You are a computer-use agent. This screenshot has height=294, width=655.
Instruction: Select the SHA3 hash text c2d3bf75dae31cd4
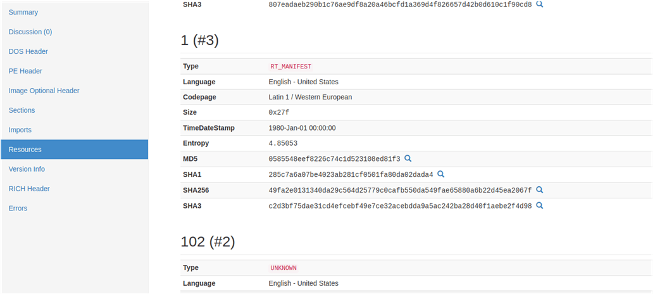tap(400, 206)
